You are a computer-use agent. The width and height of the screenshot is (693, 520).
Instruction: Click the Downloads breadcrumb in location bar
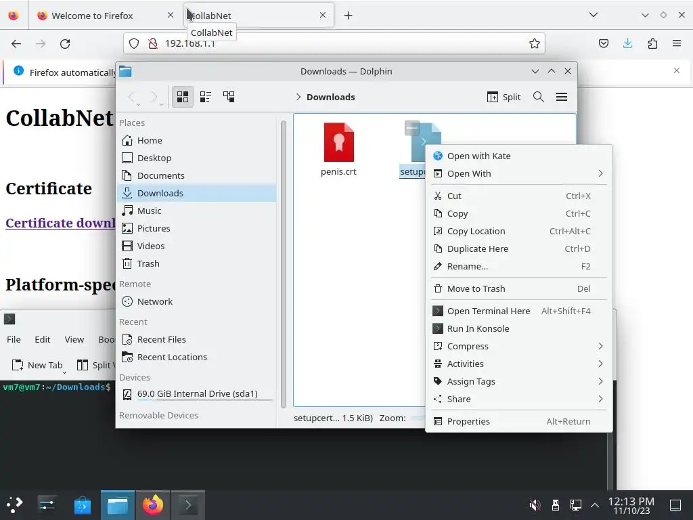pos(330,97)
